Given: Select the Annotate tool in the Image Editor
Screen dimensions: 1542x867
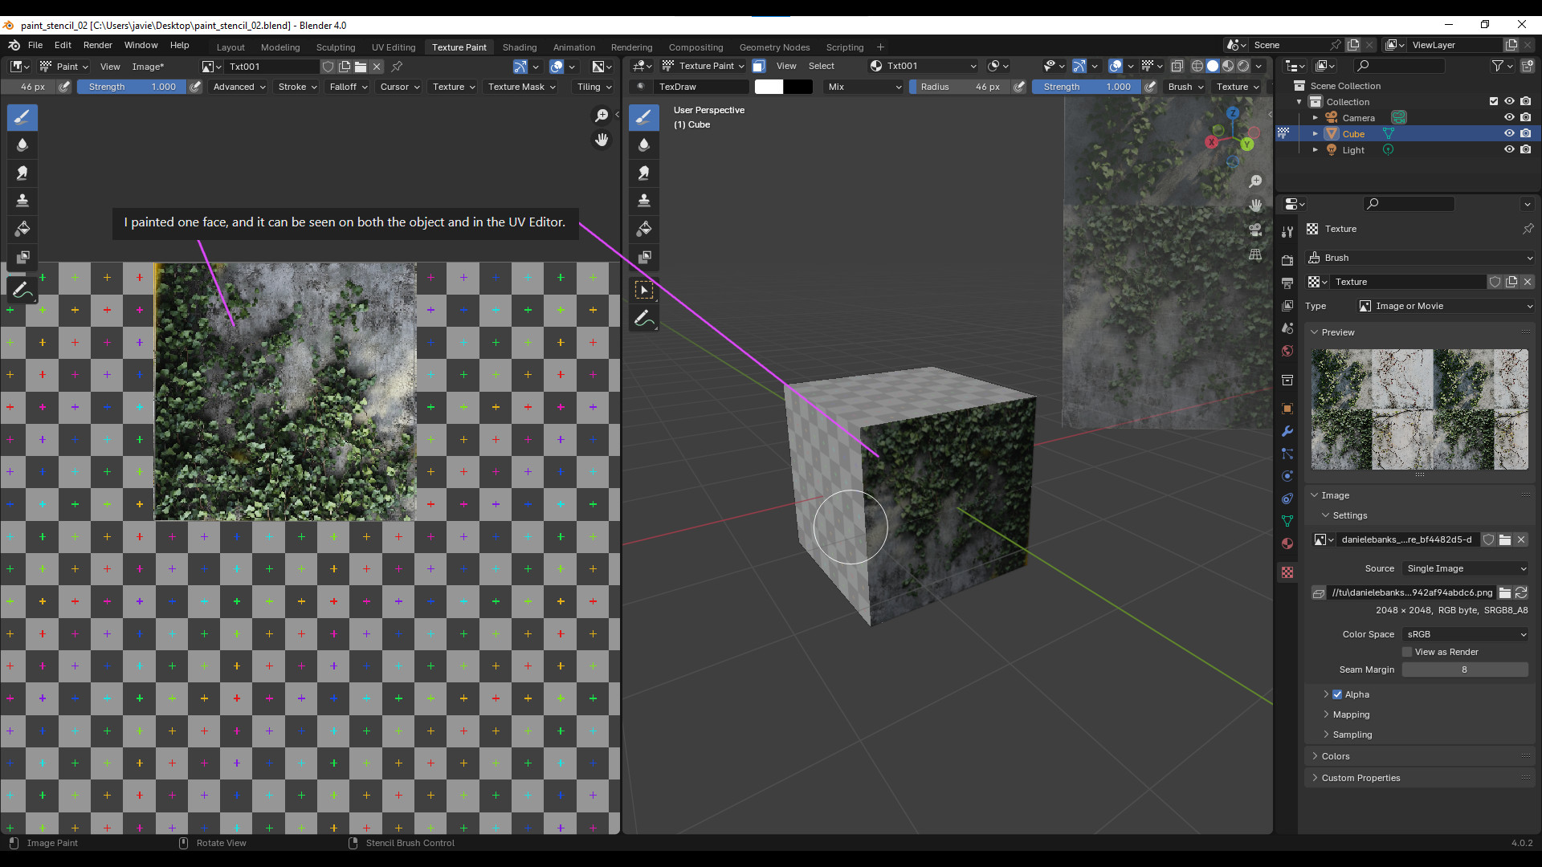Looking at the screenshot, I should 22,291.
